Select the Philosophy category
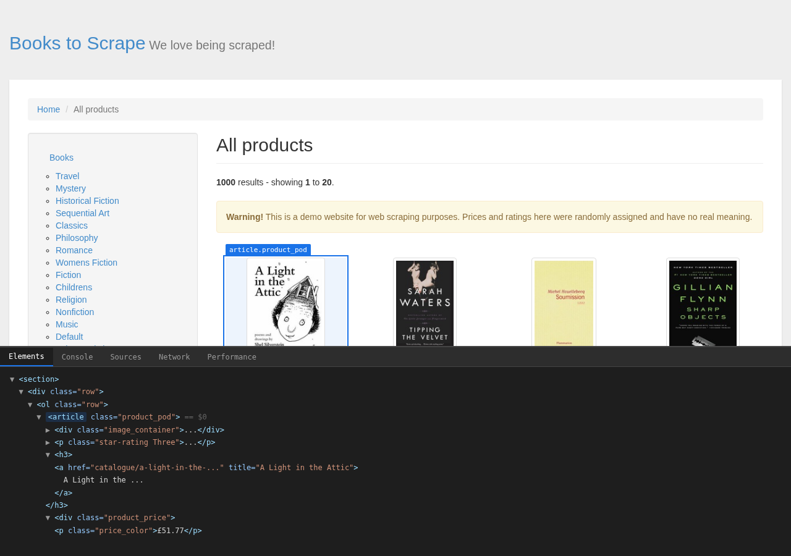791x556 pixels. coord(77,238)
